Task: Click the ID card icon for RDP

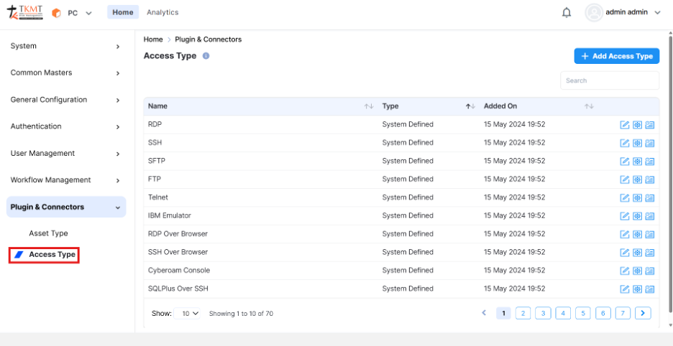Action: (650, 125)
